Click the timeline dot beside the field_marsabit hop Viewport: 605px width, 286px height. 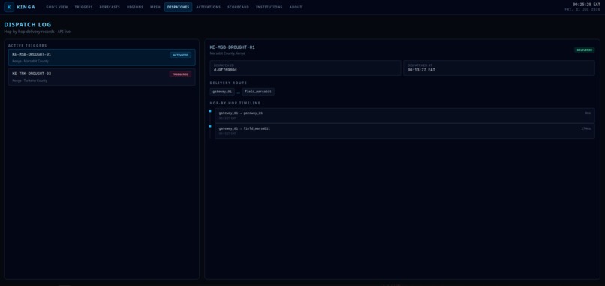coord(210,126)
